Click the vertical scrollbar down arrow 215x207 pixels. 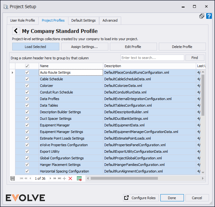[x=203, y=172]
